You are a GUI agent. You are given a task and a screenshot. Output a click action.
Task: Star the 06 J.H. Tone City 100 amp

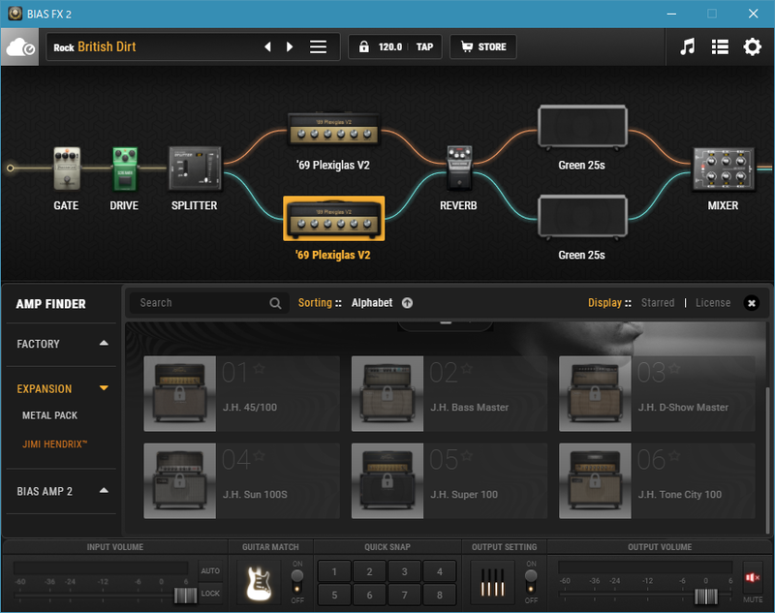click(x=674, y=455)
